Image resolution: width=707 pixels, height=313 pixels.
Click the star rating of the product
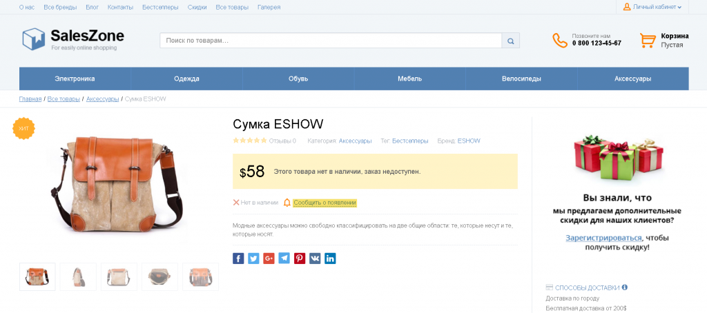[x=250, y=141]
